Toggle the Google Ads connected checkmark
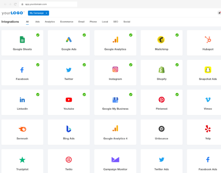 (x=84, y=35)
